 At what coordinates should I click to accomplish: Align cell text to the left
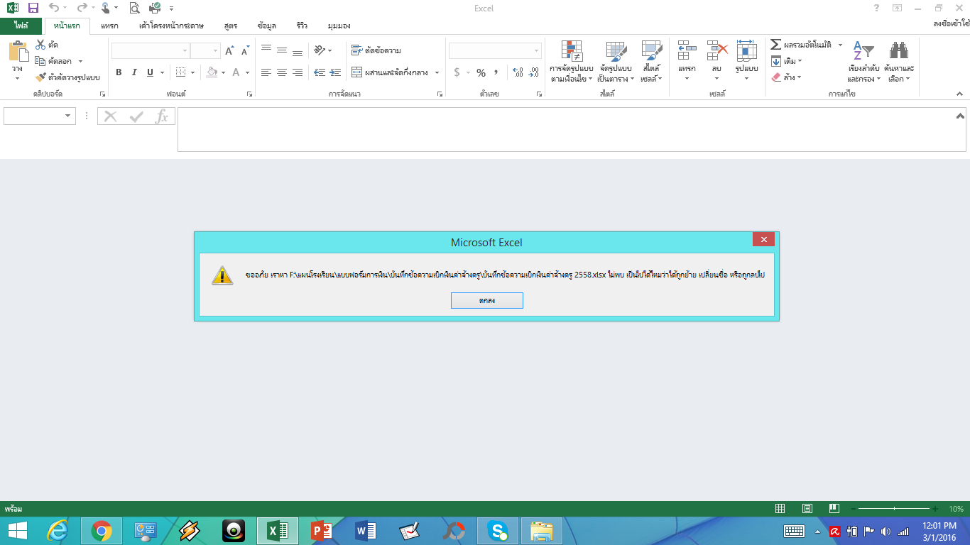point(266,72)
